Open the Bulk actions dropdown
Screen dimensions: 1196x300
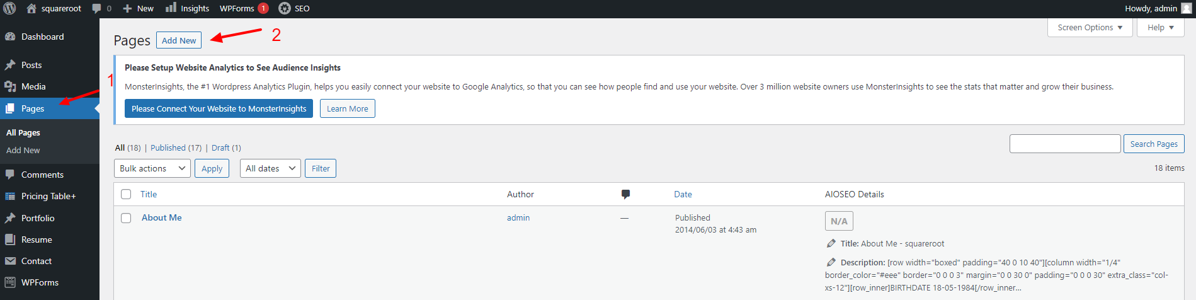152,168
